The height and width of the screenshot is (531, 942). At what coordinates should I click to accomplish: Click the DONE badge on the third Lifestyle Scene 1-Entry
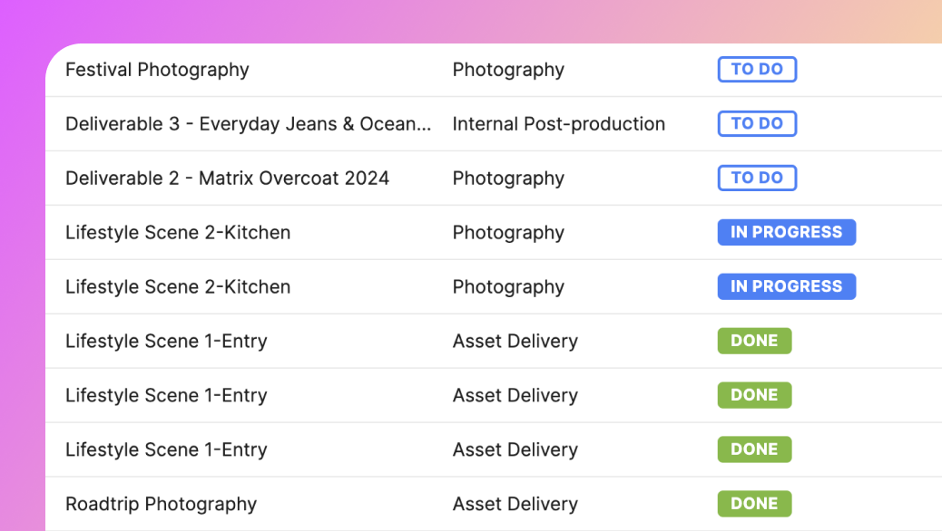tap(754, 449)
